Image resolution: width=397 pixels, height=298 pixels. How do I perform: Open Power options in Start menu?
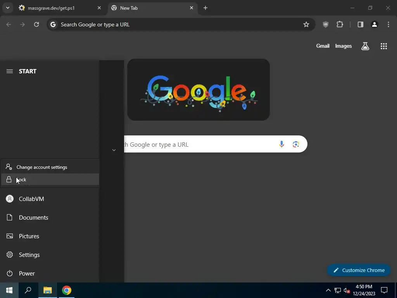(49, 274)
